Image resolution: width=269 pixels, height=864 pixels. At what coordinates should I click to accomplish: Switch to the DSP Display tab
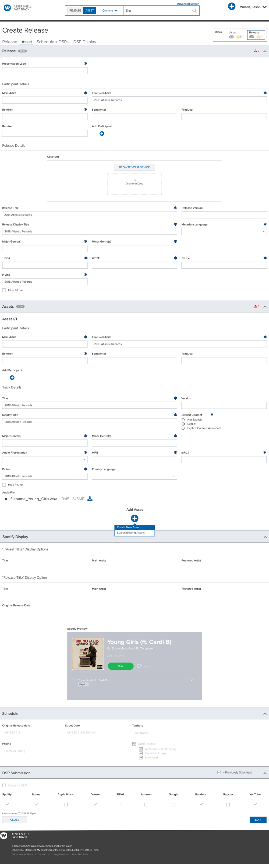pyautogui.click(x=84, y=42)
